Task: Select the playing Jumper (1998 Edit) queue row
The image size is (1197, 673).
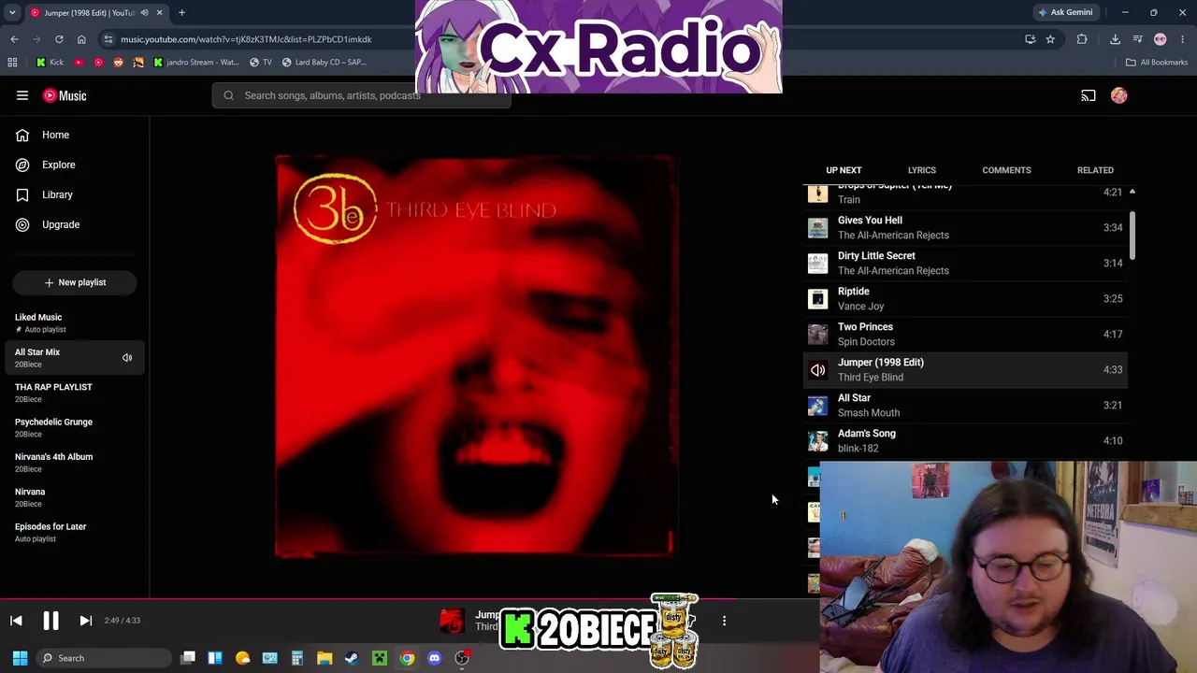Action: pos(965,369)
